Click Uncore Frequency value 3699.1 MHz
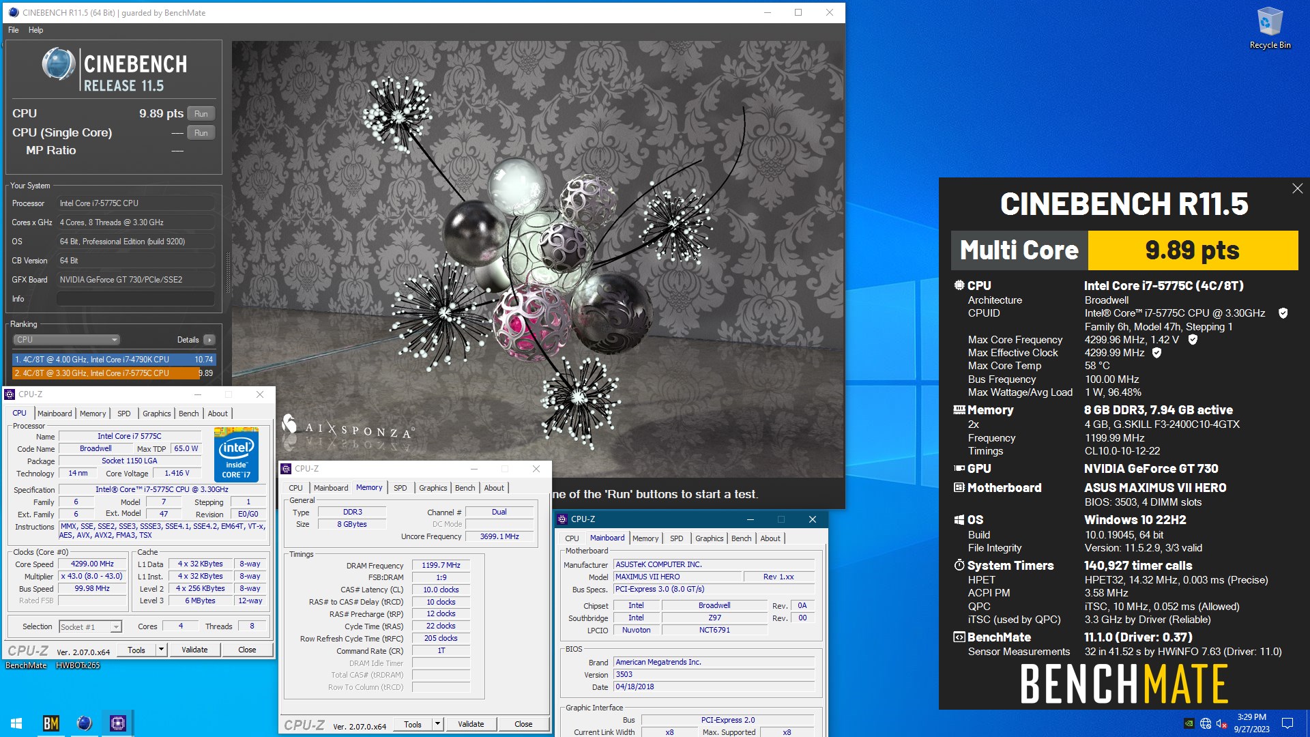The image size is (1310, 737). [499, 536]
